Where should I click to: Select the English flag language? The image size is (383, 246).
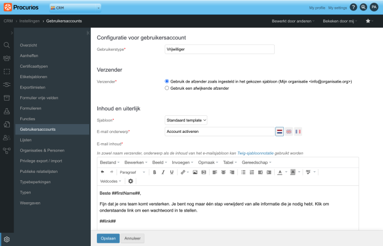(289, 132)
